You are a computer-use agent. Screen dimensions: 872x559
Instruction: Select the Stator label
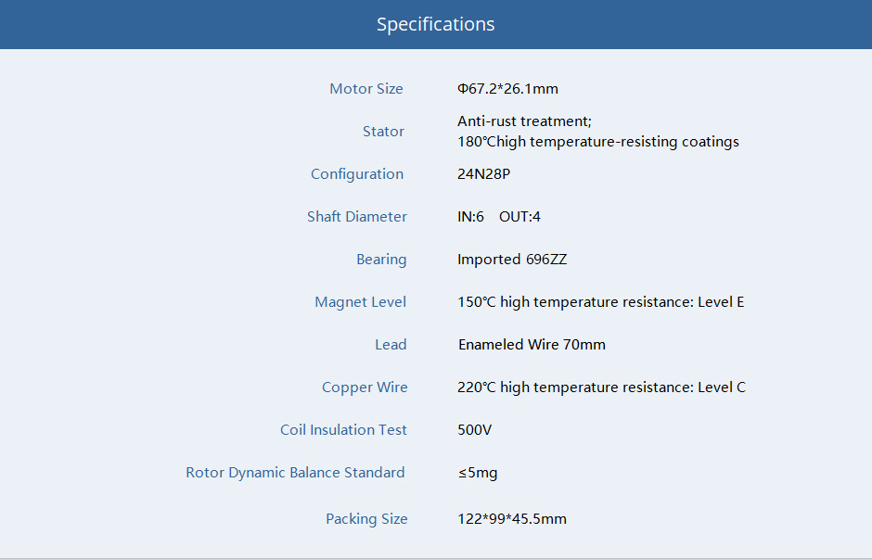point(383,132)
